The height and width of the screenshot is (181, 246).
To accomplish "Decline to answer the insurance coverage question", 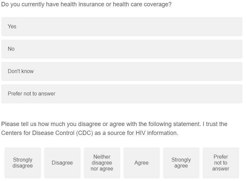I will point(122,94).
